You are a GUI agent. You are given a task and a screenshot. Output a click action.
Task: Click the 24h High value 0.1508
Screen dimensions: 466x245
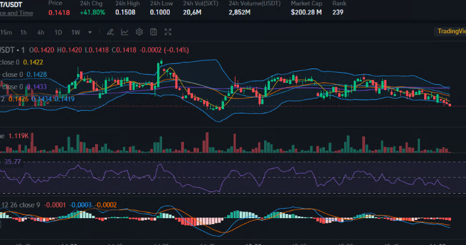[x=125, y=13]
